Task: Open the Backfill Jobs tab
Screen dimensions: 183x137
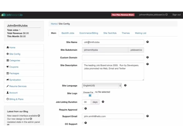Action: [x=68, y=33]
